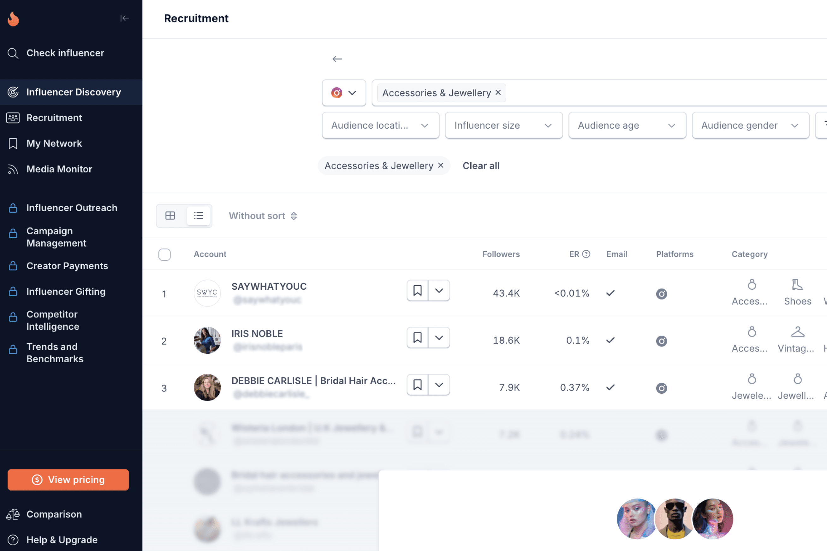Image resolution: width=827 pixels, height=551 pixels.
Task: Click the Shoes category icon for SAYWHATYOUC
Action: [797, 285]
